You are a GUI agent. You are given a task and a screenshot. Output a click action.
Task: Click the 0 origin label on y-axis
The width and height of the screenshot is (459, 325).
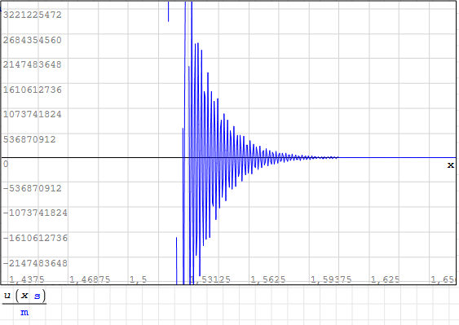[x=6, y=164]
